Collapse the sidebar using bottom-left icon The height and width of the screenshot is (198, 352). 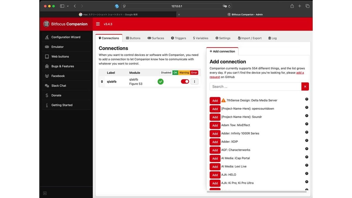coord(45,193)
